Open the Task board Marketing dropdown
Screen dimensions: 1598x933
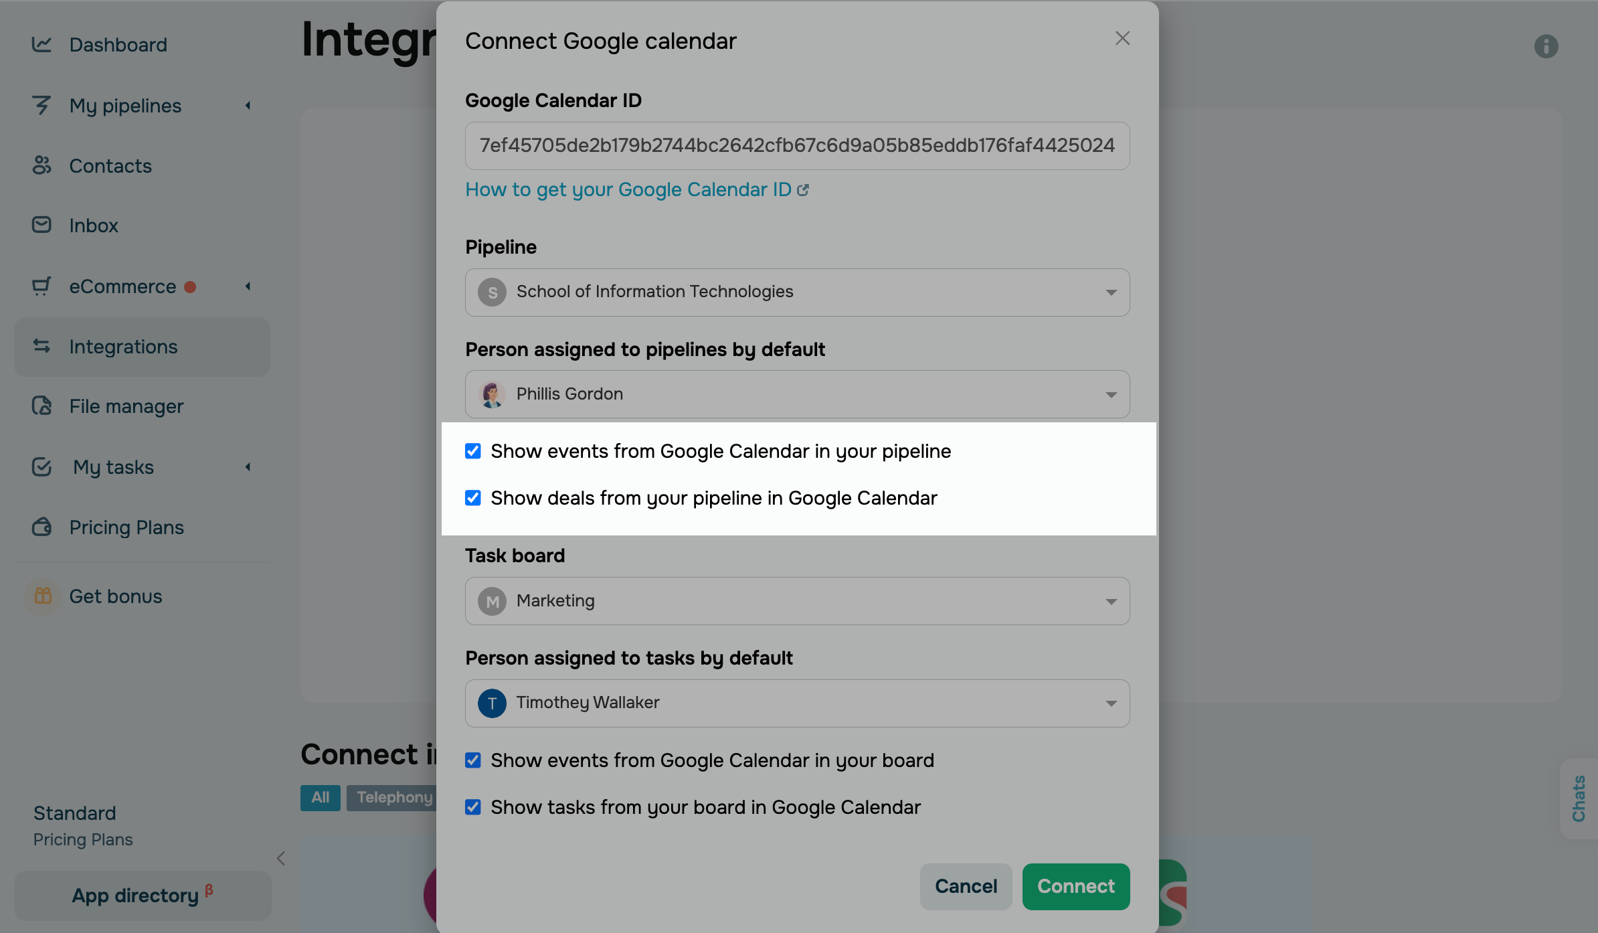coord(796,601)
